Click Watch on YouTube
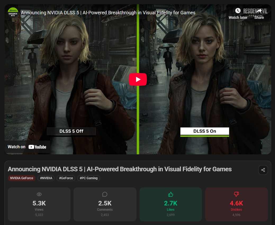Screen dimensions: 275x225 [27, 147]
